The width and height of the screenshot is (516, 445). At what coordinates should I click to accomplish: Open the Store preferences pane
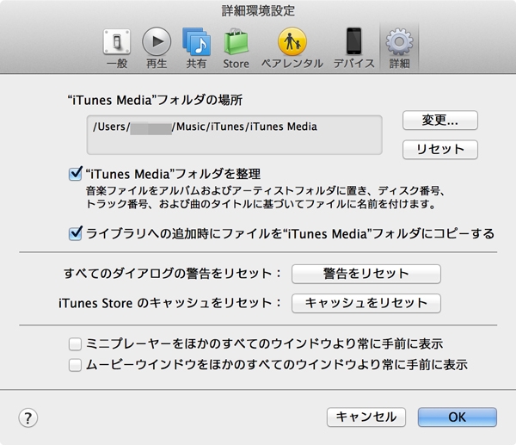(x=236, y=48)
